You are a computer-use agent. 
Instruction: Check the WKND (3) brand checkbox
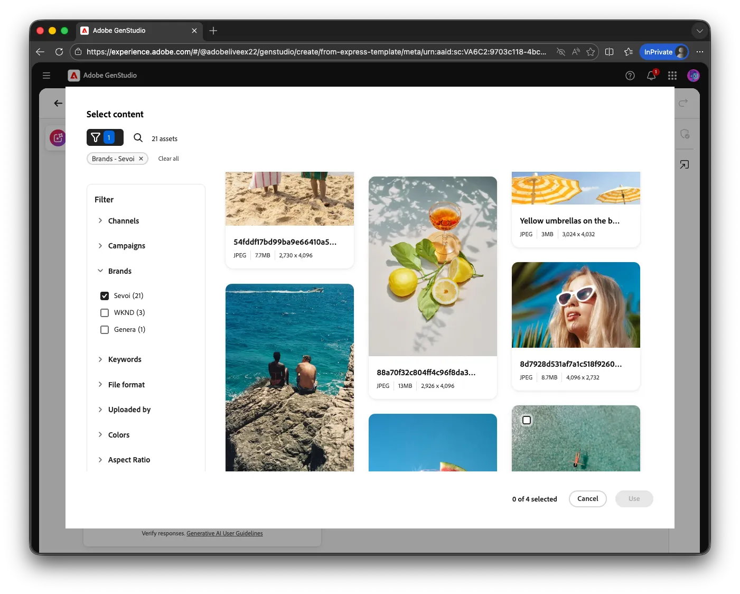click(x=105, y=313)
